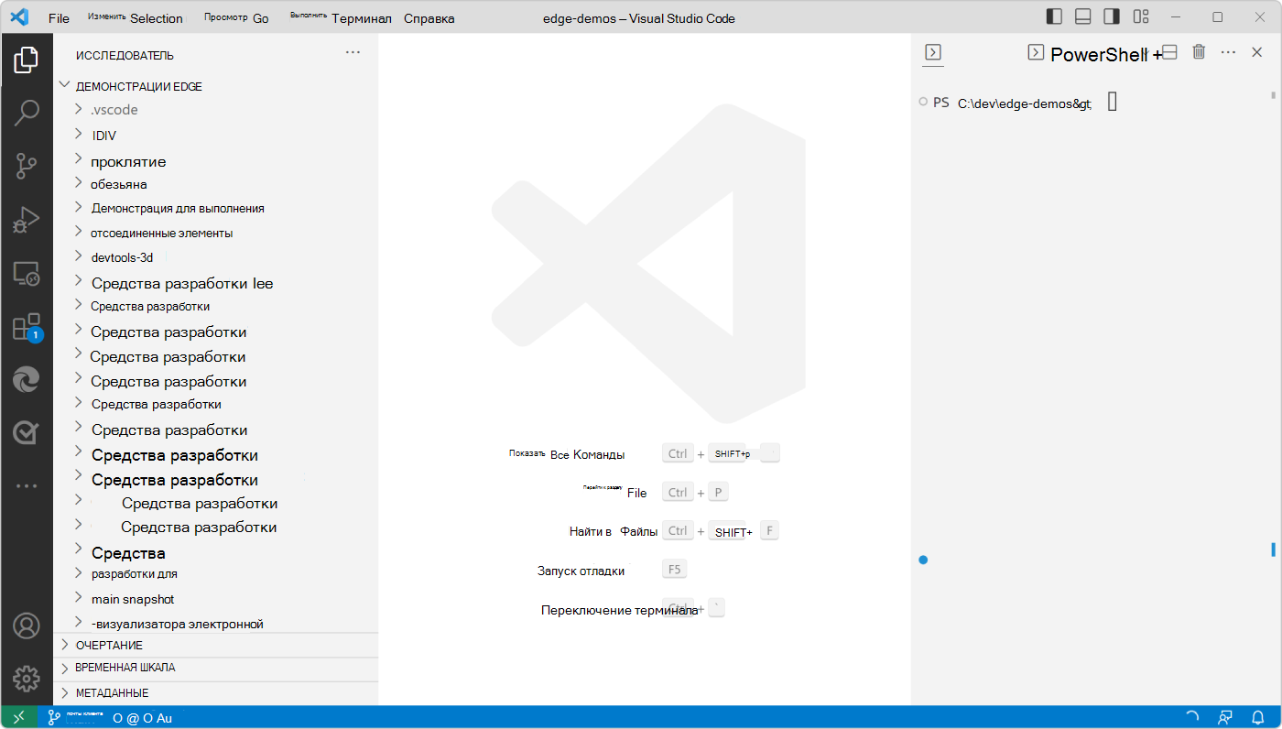Click the trash icon to kill terminal
The image size is (1282, 729).
(x=1198, y=52)
